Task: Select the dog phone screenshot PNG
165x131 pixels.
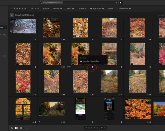Action: pyautogui.click(x=109, y=109)
